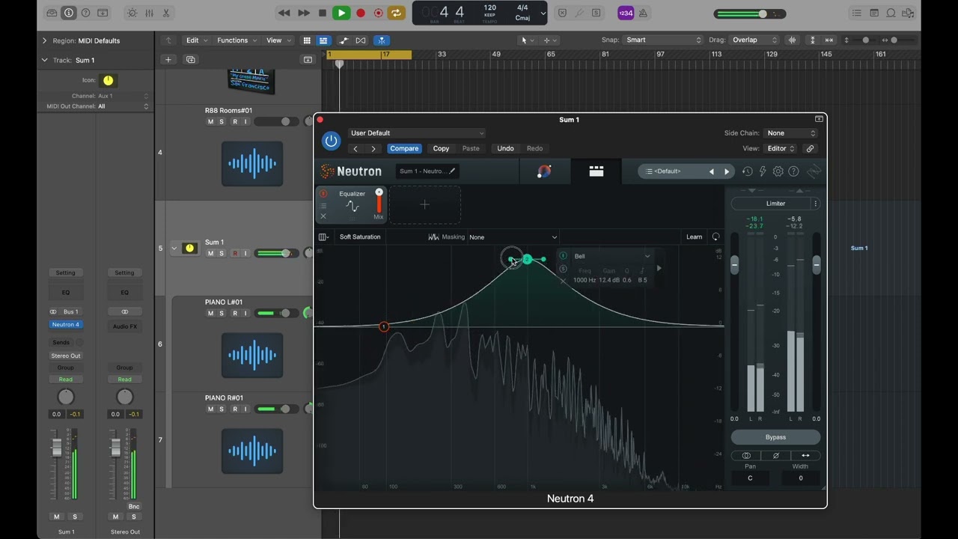Image resolution: width=958 pixels, height=539 pixels.
Task: Open the Side Chain dropdown set to None
Action: coord(791,133)
